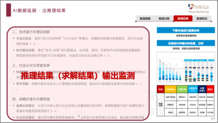
Task: Click the 技术驱动实践 bullet text
Action: coord(79,53)
